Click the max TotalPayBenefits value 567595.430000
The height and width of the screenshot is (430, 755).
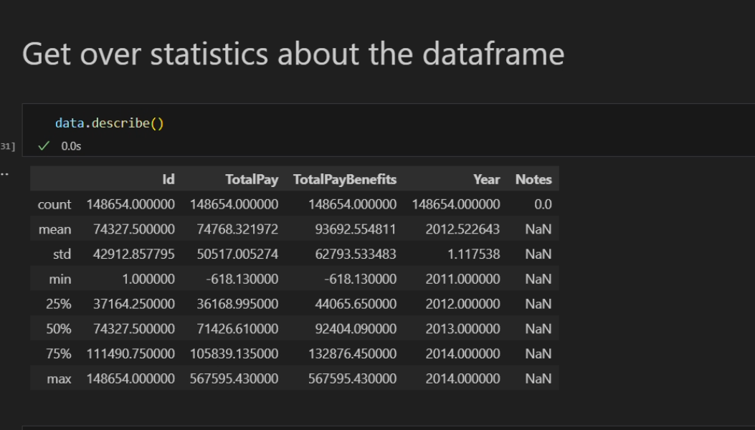352,378
